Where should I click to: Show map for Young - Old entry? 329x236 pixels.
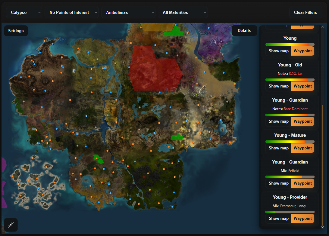278,86
